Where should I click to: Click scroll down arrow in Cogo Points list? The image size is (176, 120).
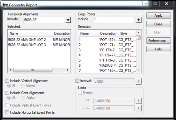pos(139,70)
